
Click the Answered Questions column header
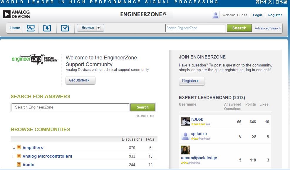pyautogui.click(x=233, y=106)
